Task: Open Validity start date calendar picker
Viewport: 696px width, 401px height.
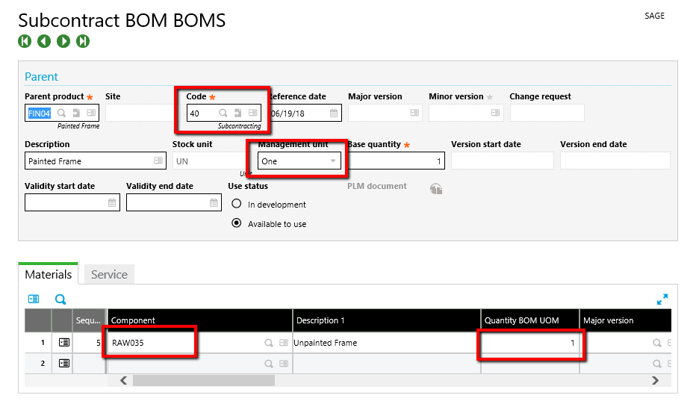Action: 112,202
